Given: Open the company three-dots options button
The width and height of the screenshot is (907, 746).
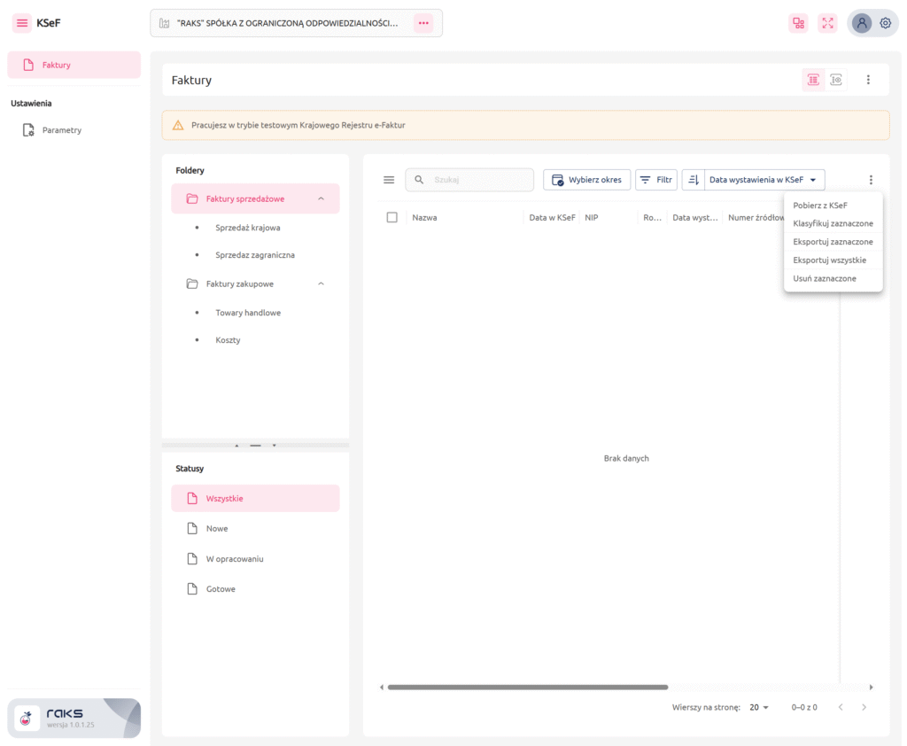Looking at the screenshot, I should coord(423,23).
